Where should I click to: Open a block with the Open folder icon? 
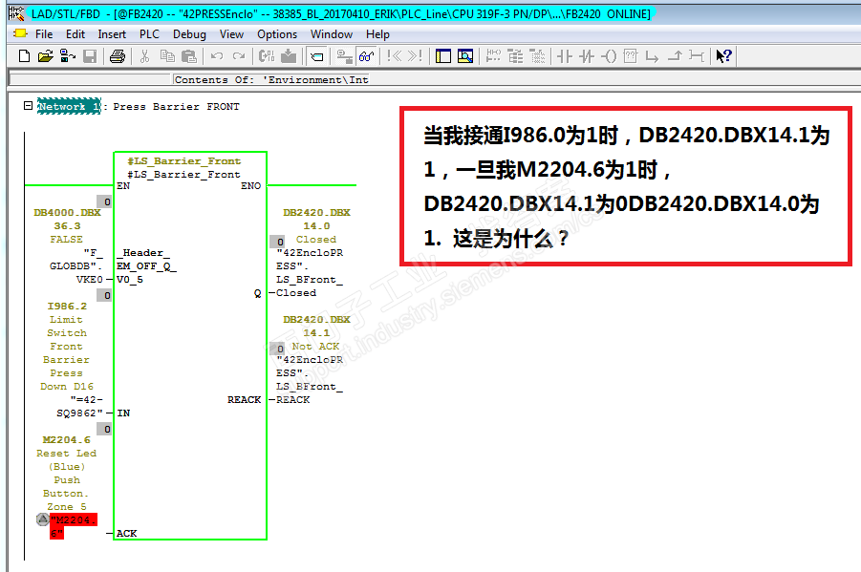click(46, 56)
